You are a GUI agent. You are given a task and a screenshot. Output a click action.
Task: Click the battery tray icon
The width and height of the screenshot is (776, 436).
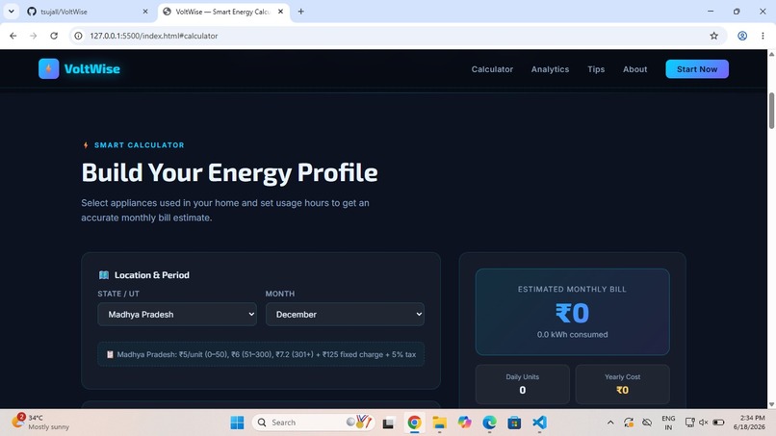[x=718, y=423]
